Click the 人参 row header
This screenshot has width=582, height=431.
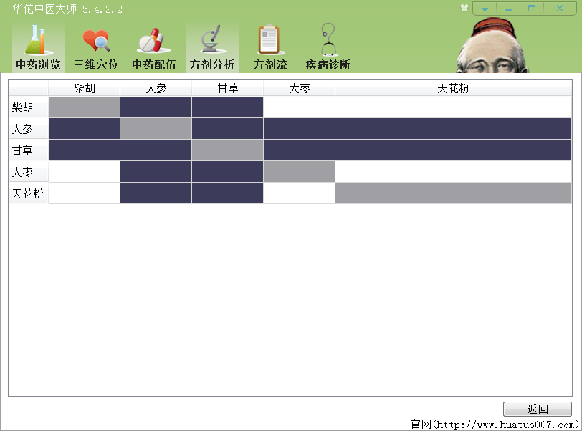(x=29, y=129)
